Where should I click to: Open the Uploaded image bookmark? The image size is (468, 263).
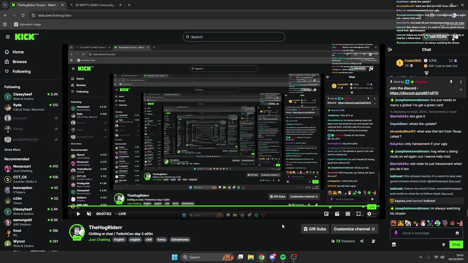(x=27, y=24)
